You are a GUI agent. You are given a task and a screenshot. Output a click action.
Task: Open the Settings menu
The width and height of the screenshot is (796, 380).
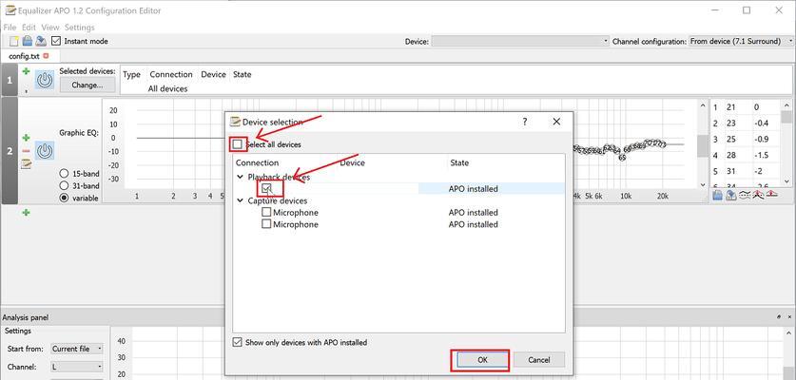point(80,28)
